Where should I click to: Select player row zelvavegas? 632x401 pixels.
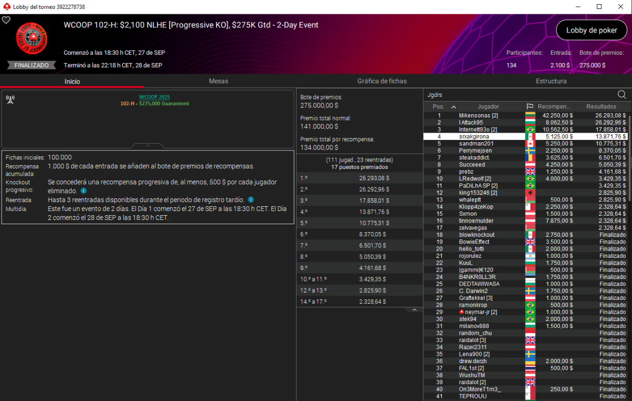(526, 228)
